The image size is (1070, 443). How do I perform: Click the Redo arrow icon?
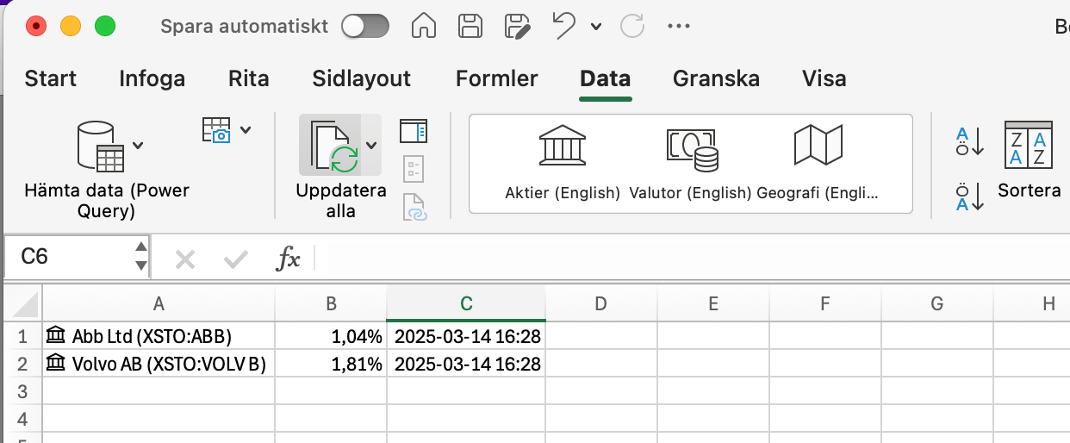point(632,26)
